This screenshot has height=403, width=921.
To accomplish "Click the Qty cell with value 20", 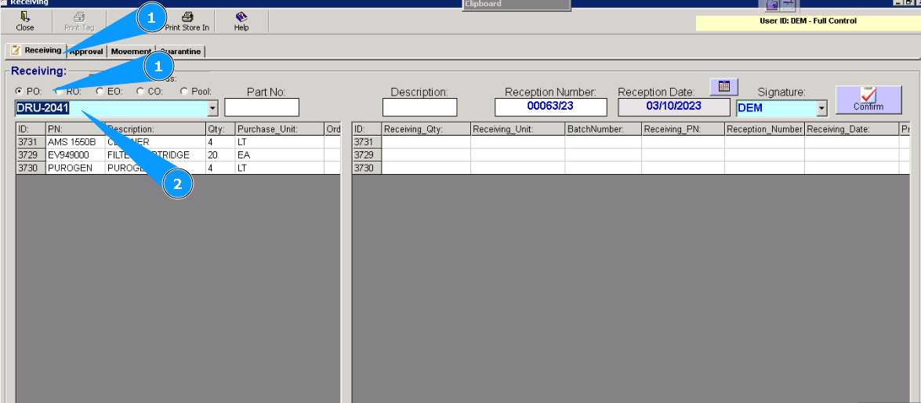I will [x=220, y=155].
